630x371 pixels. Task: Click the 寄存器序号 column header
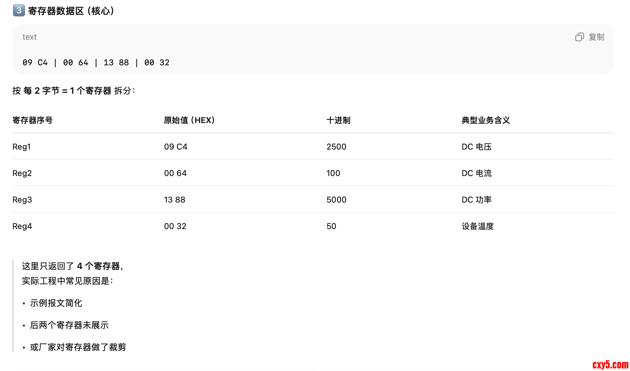pos(33,120)
